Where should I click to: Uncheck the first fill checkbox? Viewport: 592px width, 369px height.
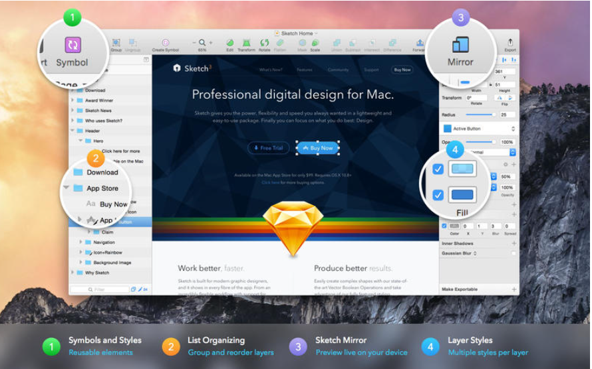click(438, 169)
